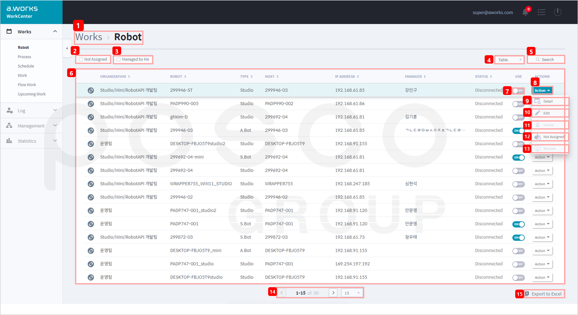The image size is (578, 315).
Task: Select Detail in Action menu
Action: (x=550, y=101)
